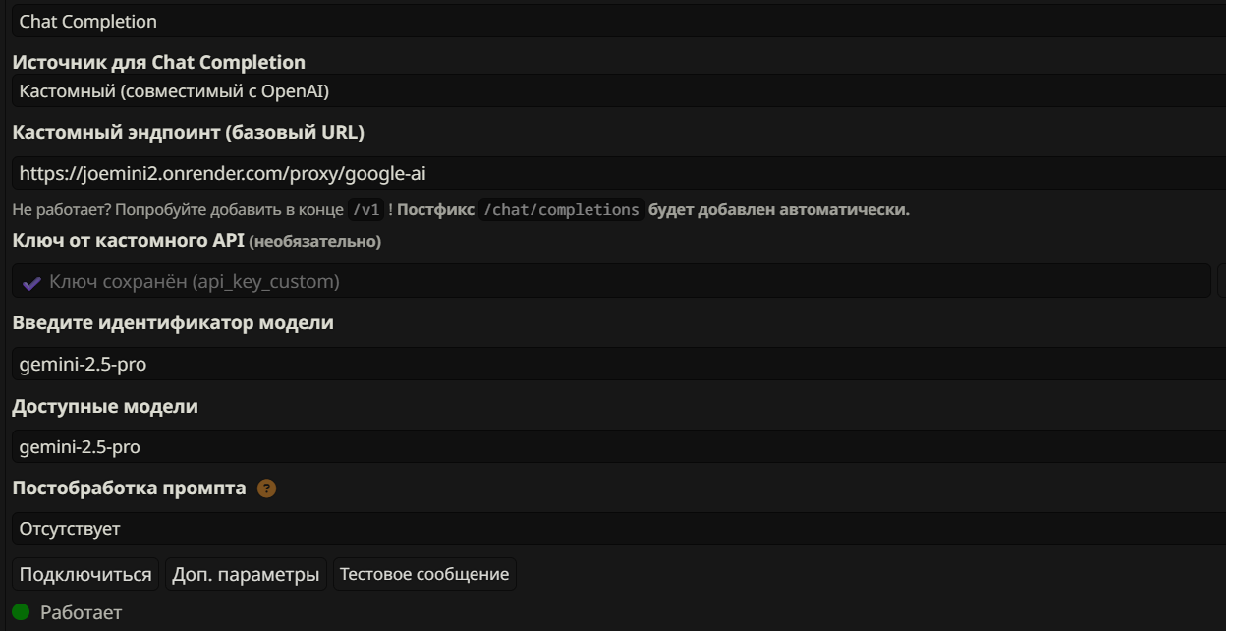The height and width of the screenshot is (633, 1234).
Task: Click the 'Кастомный эндпоинт (базовый URL)' heading
Action: pos(188,133)
